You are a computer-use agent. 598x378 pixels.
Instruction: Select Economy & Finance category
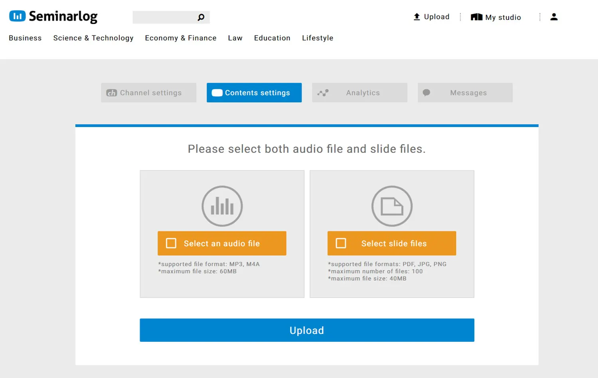point(181,38)
